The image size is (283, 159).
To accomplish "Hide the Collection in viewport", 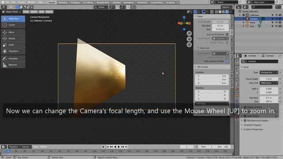I will (x=276, y=15).
